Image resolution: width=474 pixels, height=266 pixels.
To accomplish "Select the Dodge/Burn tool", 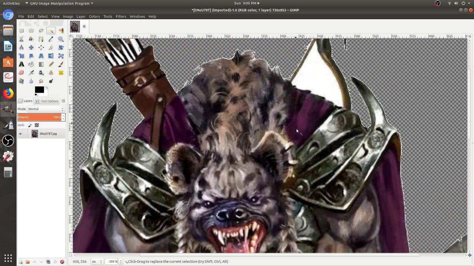I will point(51,81).
